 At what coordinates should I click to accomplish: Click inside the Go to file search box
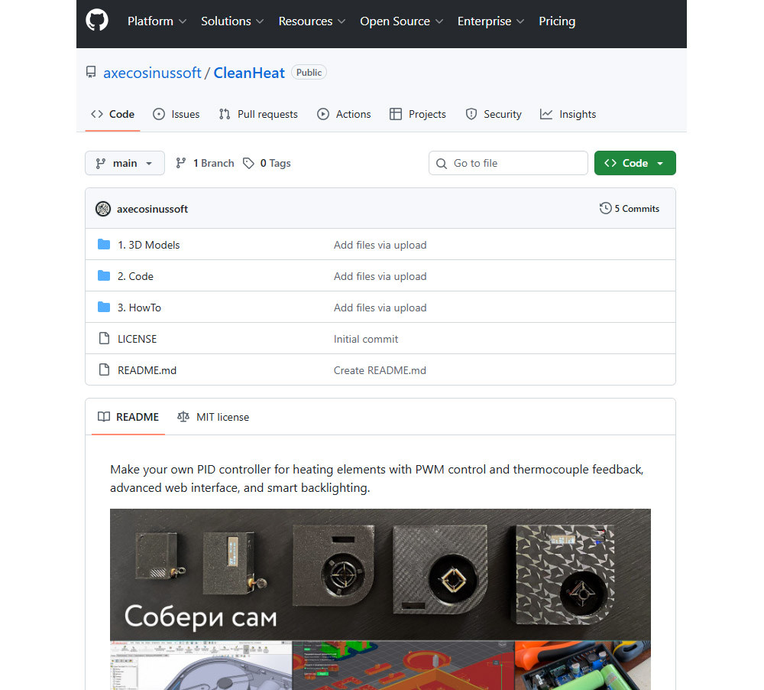click(x=508, y=163)
